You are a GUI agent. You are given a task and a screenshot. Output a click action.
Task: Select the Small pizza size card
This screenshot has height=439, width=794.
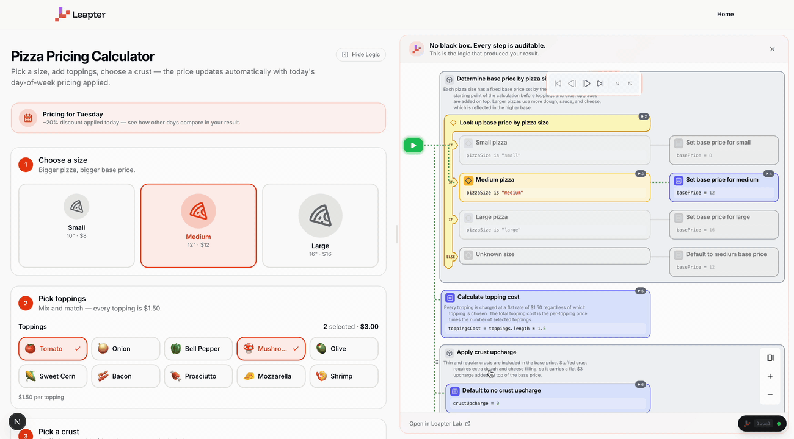click(x=76, y=226)
